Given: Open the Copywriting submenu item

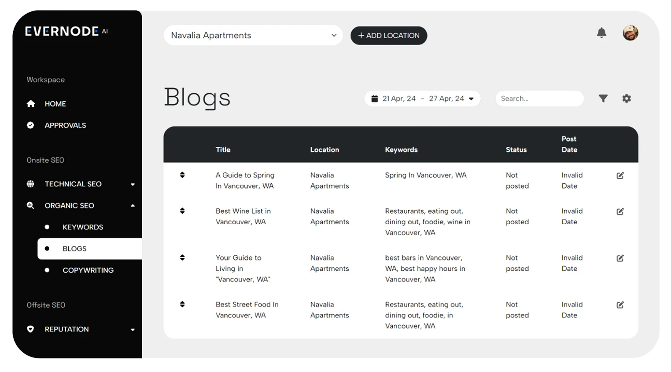Looking at the screenshot, I should point(88,270).
